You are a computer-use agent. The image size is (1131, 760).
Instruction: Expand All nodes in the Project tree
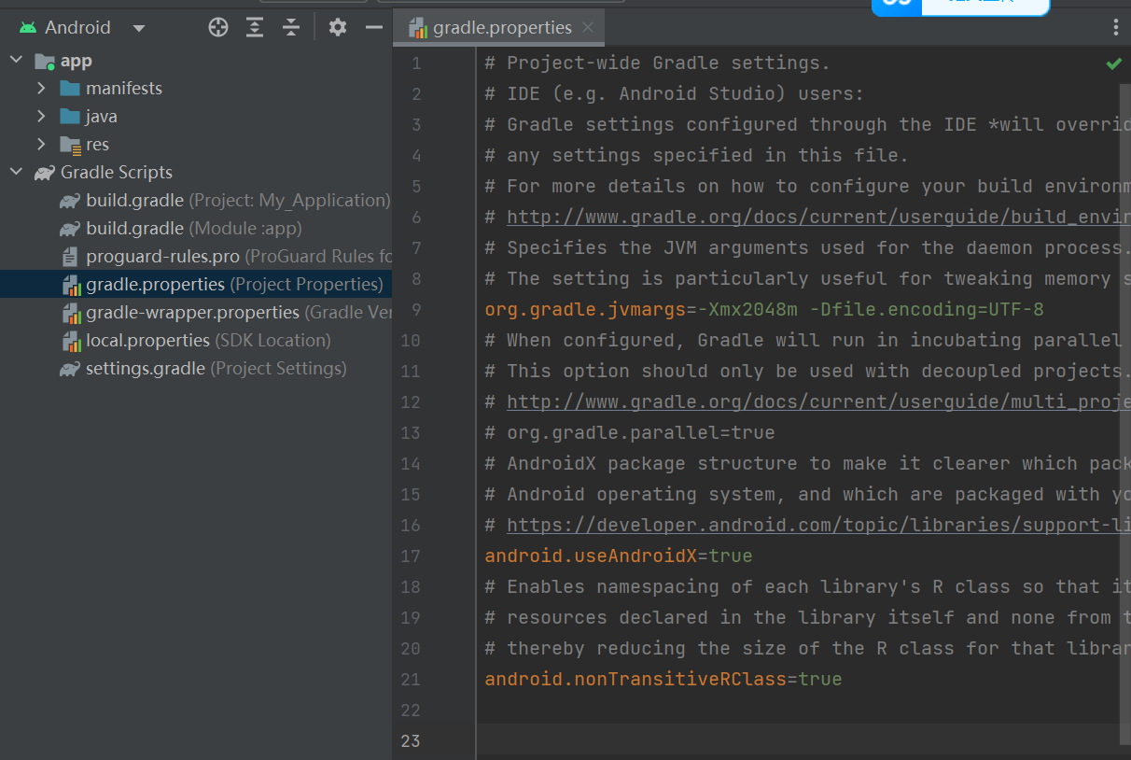click(254, 27)
